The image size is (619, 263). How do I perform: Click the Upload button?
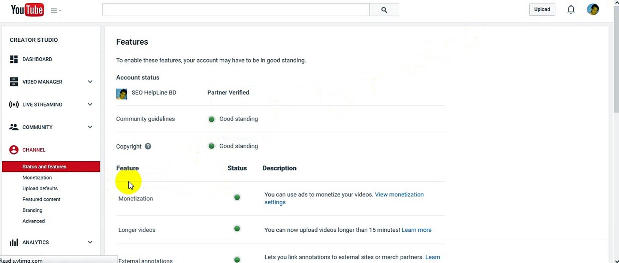542,9
